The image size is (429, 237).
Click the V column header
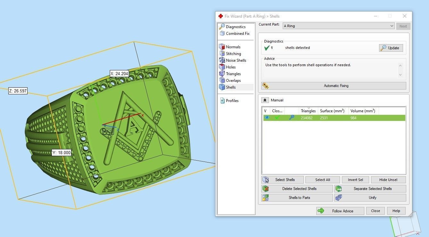click(x=266, y=111)
